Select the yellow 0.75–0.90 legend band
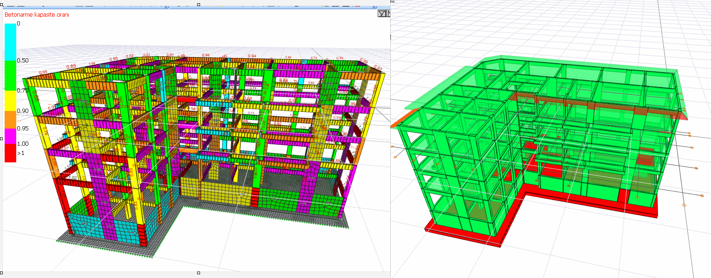This screenshot has height=278, width=711. click(x=10, y=100)
